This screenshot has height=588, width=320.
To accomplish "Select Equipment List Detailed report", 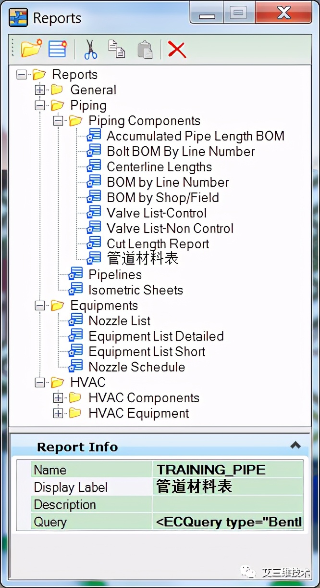I will tap(156, 336).
